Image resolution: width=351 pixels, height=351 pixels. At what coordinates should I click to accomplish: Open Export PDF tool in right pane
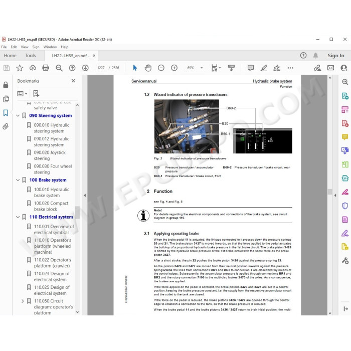(x=345, y=96)
